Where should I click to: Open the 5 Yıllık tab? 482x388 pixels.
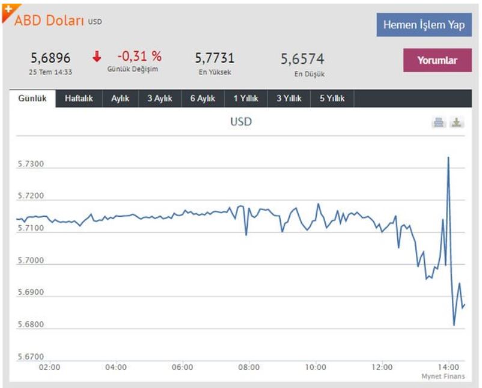332,99
